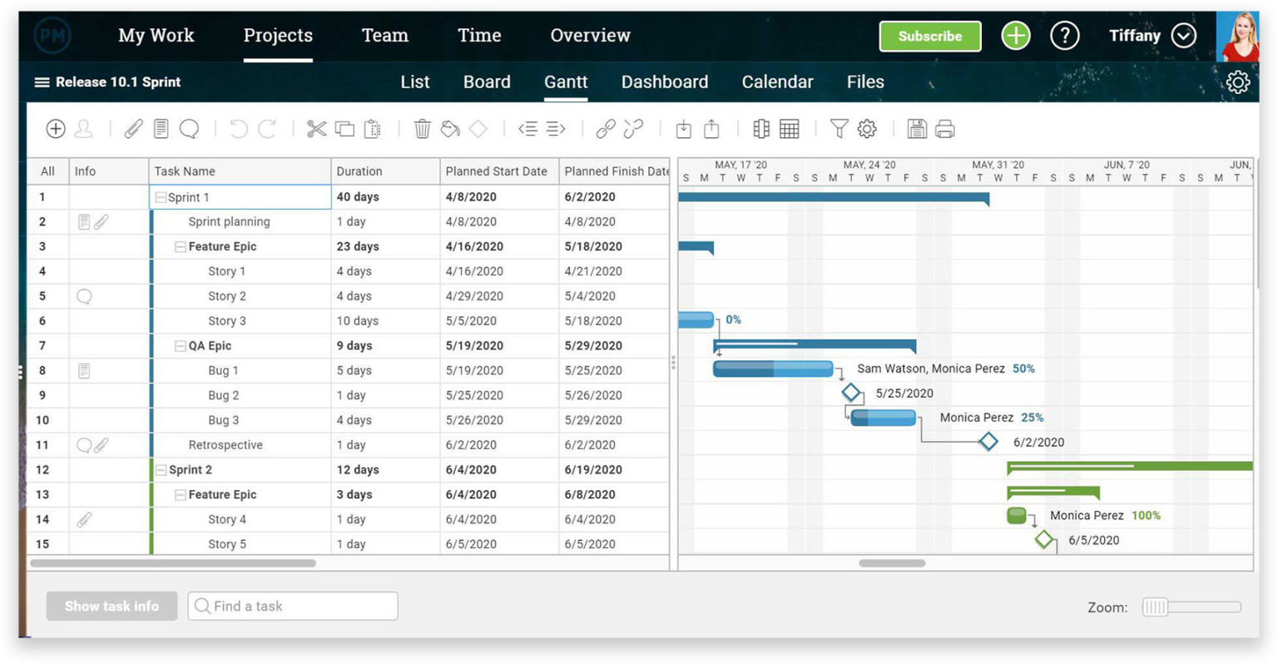Click the indent task icon
Image resolution: width=1278 pixels, height=664 pixels.
[x=556, y=129]
